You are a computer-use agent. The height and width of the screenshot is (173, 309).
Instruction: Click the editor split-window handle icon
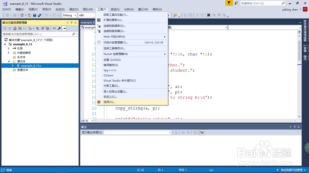(x=299, y=32)
